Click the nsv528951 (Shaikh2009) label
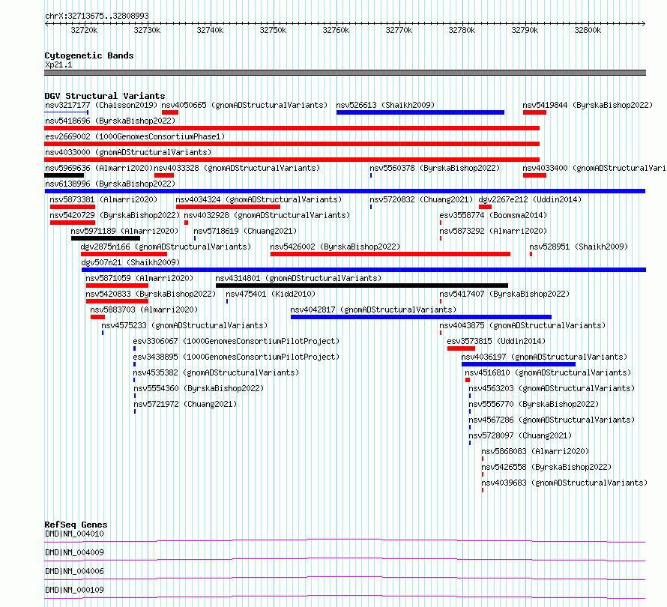 point(579,247)
